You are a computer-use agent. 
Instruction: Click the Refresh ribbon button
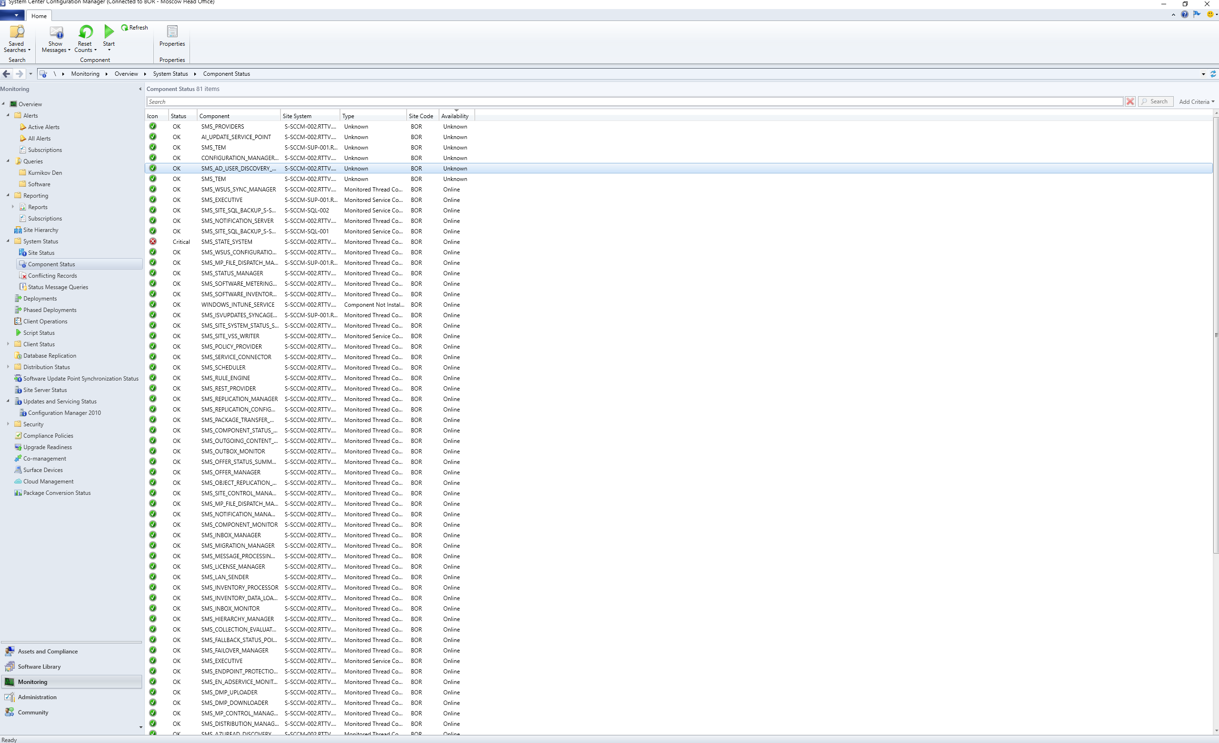coord(135,28)
